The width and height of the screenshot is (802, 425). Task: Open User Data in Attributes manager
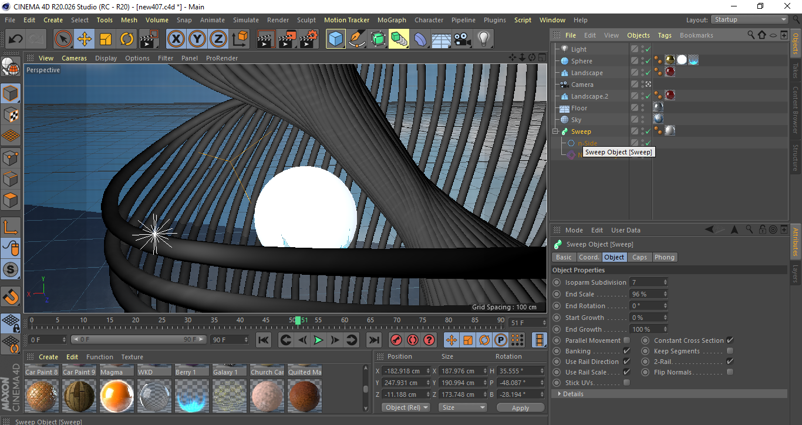tap(625, 230)
